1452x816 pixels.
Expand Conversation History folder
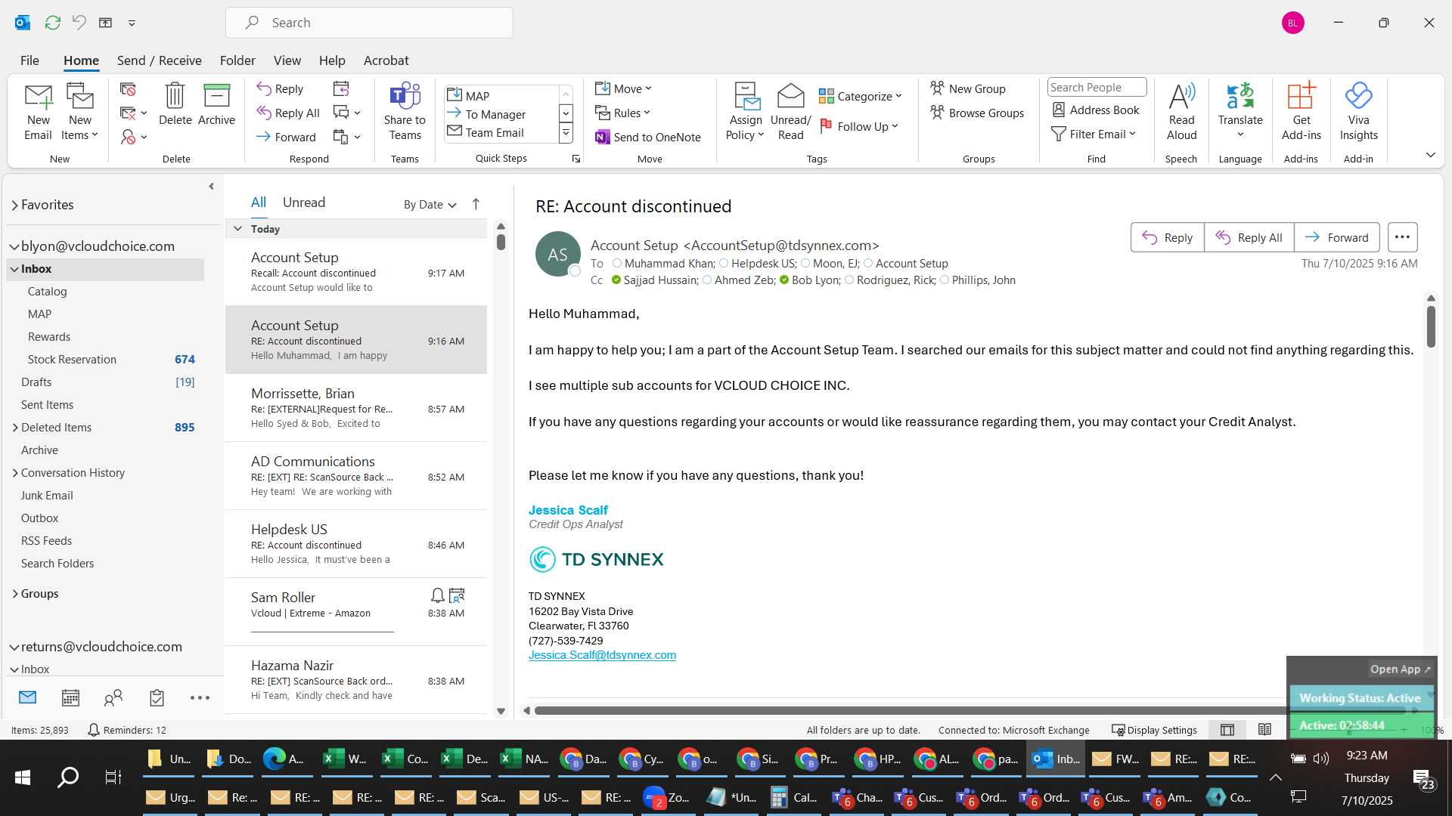click(15, 473)
